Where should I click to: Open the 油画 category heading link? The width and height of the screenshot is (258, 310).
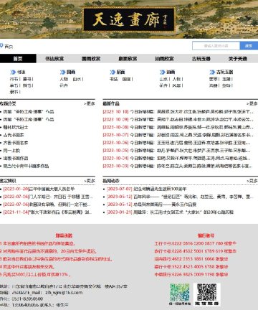171,72
